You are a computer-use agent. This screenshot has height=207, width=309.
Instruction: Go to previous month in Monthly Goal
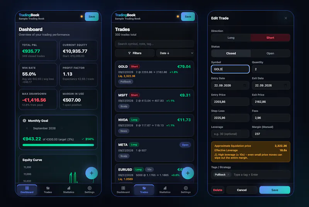click(x=27, y=128)
